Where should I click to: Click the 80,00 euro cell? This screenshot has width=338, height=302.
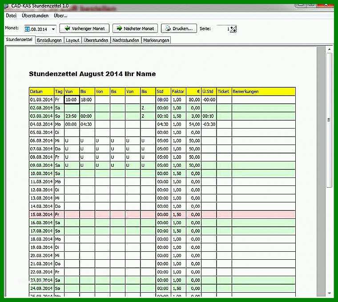coord(194,100)
